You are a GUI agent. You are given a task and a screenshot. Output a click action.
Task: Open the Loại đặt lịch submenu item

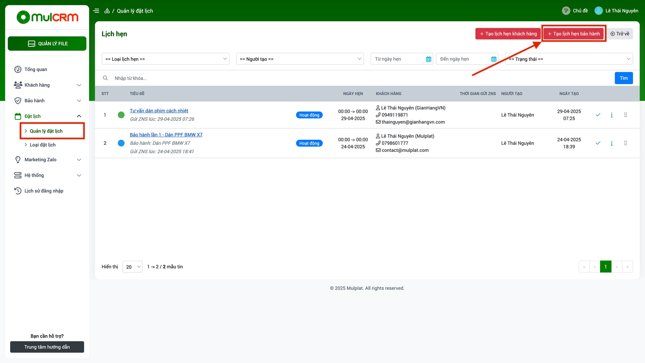click(x=43, y=145)
